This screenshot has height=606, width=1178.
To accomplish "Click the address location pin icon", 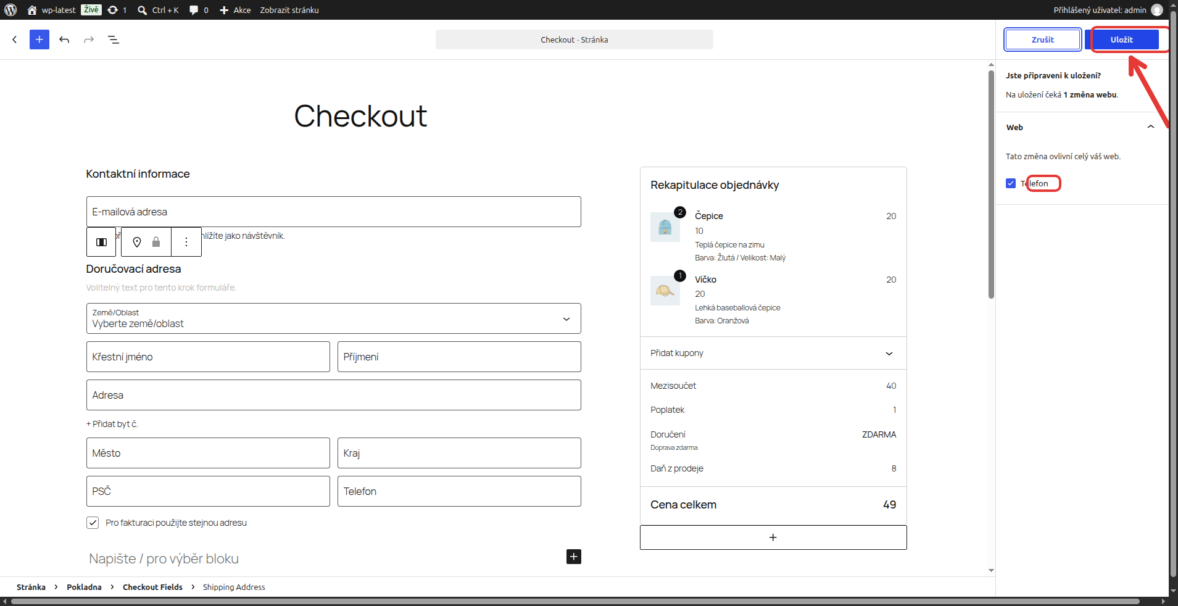I will click(x=137, y=242).
